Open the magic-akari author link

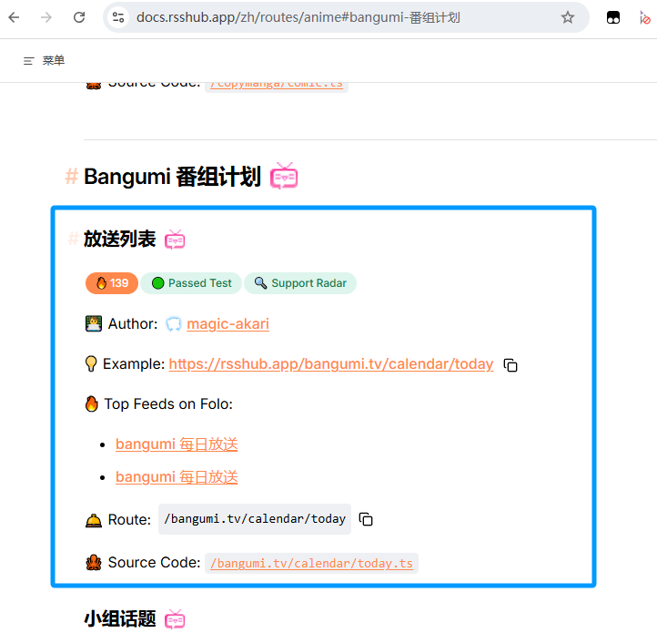[x=227, y=324]
